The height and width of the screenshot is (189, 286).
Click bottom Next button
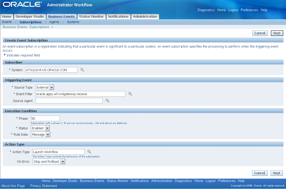point(276,173)
